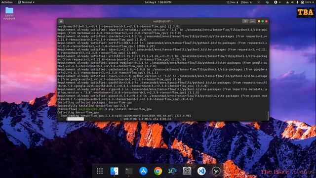Click 'Collecting tensorflow_gpu' line
Screen dimensions: 316x178
point(78,112)
